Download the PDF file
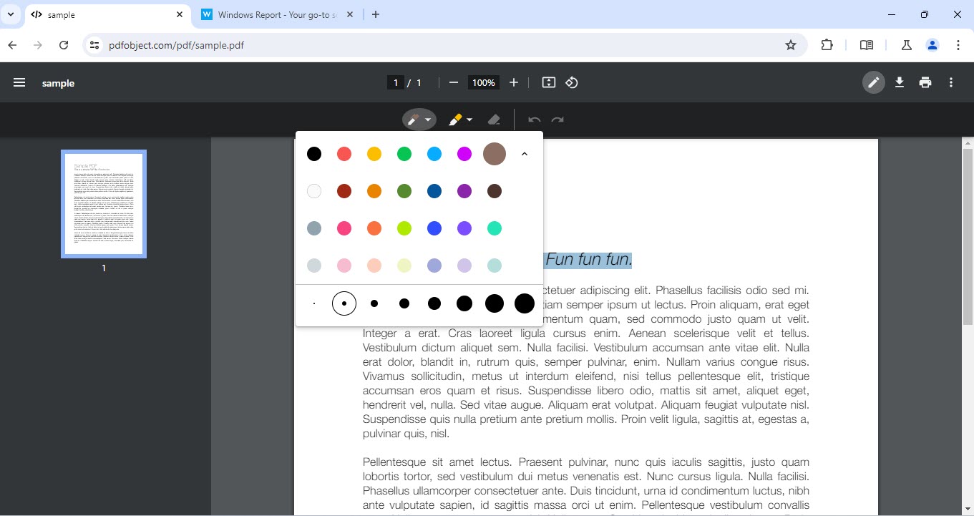Screen dimensions: 974x516 click(x=900, y=83)
